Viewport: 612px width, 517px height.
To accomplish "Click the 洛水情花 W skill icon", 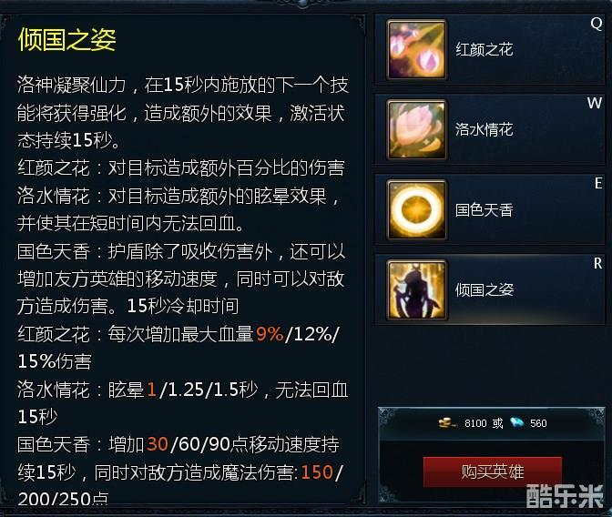I will (x=416, y=129).
